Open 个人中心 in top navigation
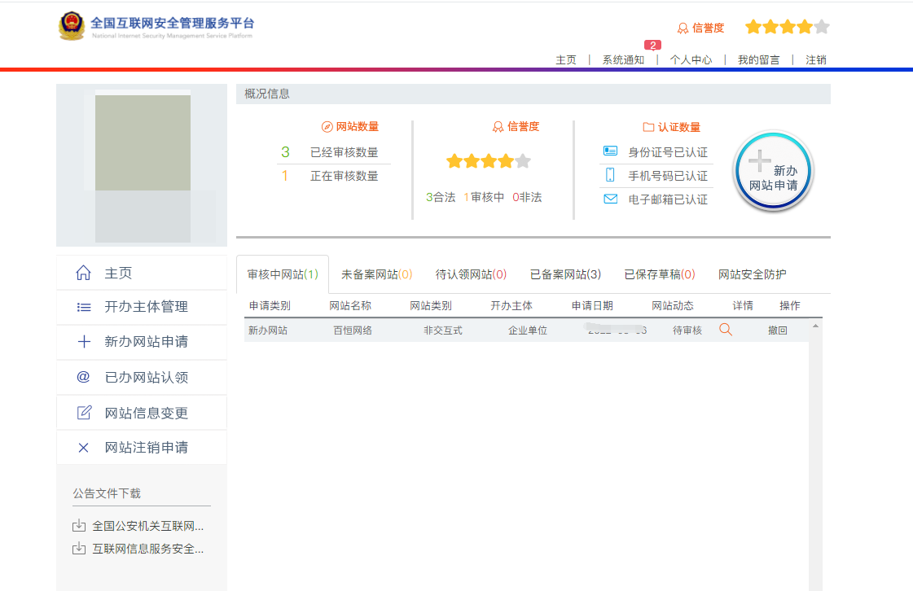 [691, 60]
